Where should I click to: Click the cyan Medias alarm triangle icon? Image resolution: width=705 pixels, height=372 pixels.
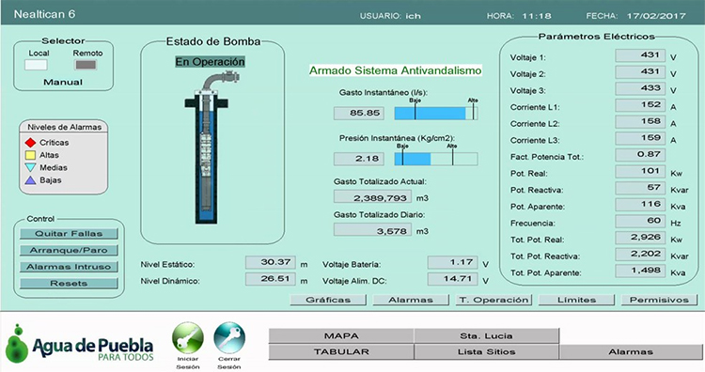pyautogui.click(x=30, y=167)
